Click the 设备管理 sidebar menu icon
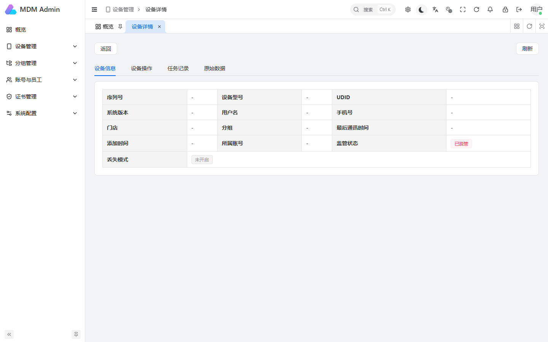The image size is (548, 342). (9, 46)
